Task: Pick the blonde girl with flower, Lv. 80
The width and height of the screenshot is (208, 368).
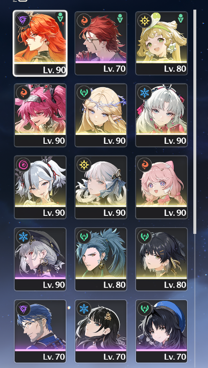Action: click(x=162, y=43)
